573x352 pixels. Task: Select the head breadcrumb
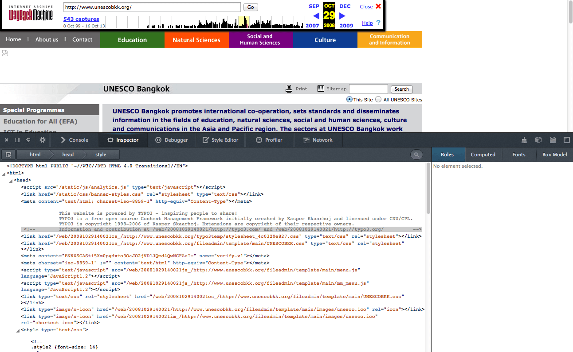pos(68,155)
